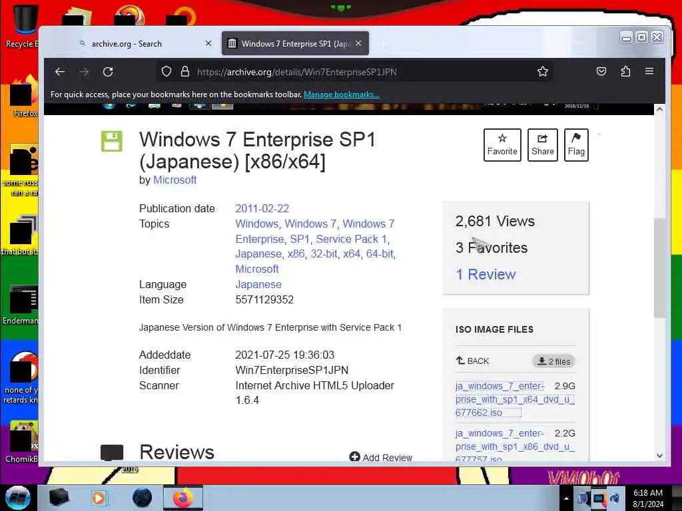
Task: Open the dark globe taskbar icon
Action: coord(143,498)
